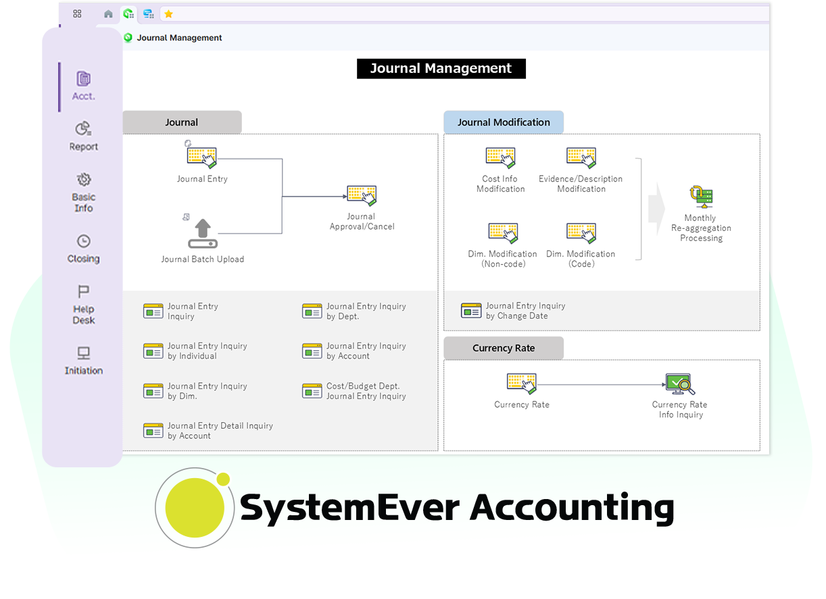Open Currency Rate Info Inquiry
Viewport: 826px width, 599px height.
pyautogui.click(x=679, y=384)
